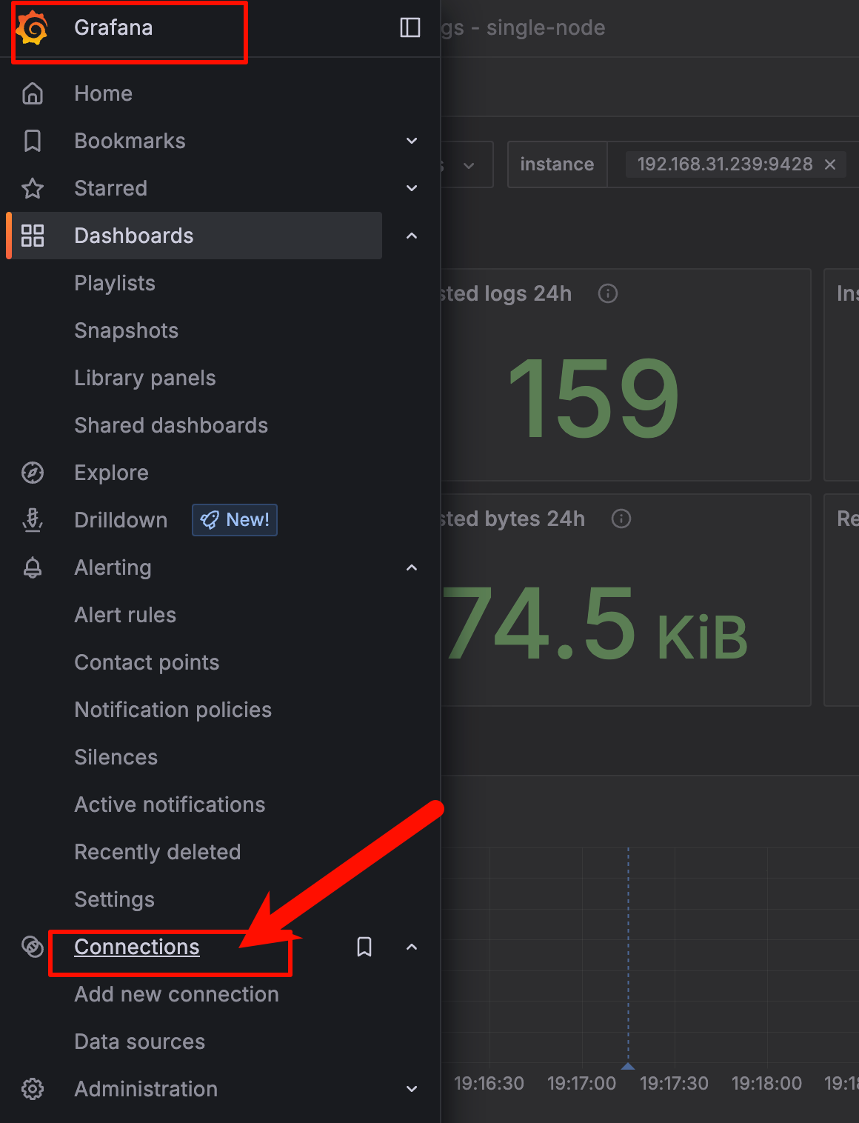Click the Alerting bell icon
This screenshot has width=859, height=1123.
coord(33,567)
